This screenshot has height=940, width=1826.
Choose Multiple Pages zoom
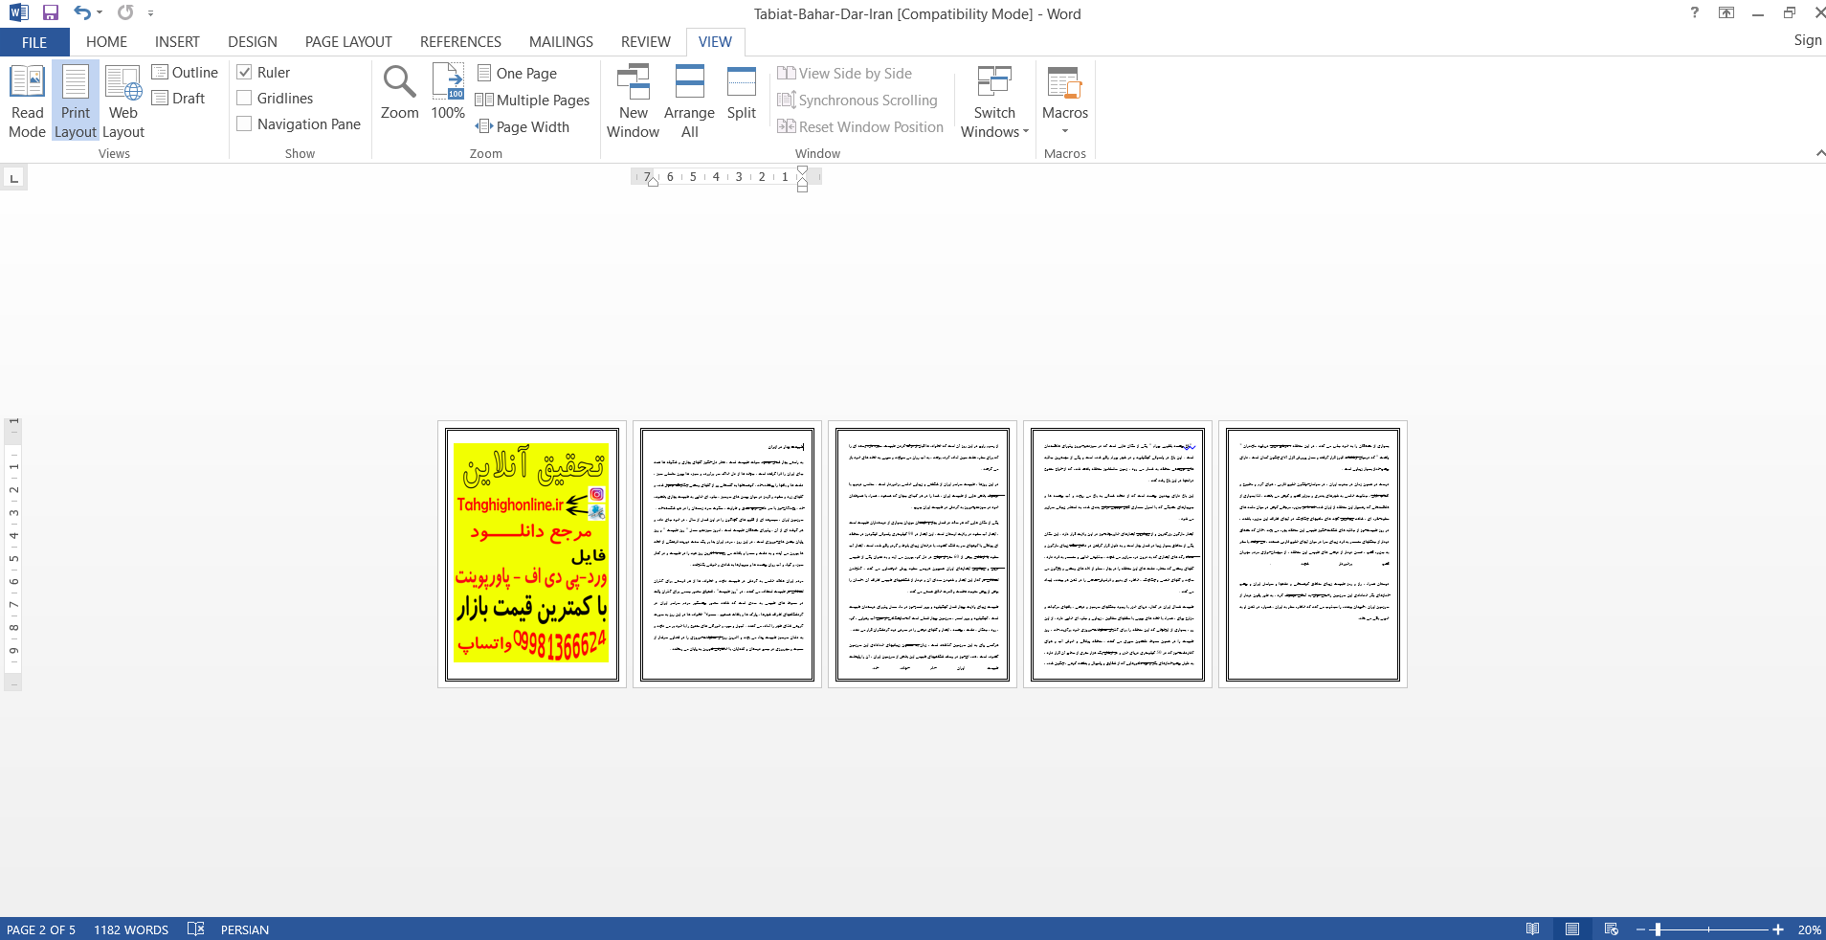tap(532, 101)
